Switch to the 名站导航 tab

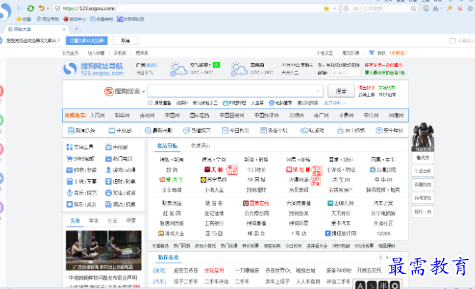click(167, 146)
